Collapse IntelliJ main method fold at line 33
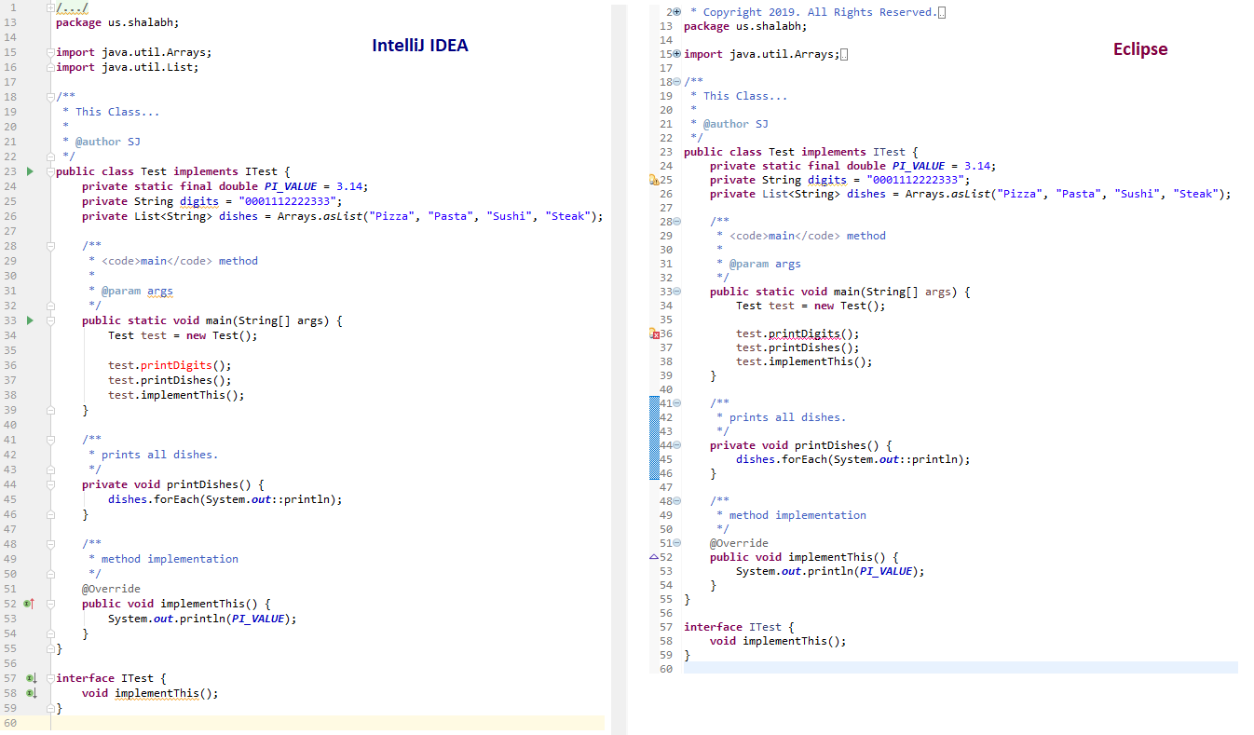The height and width of the screenshot is (735, 1254). (x=51, y=320)
